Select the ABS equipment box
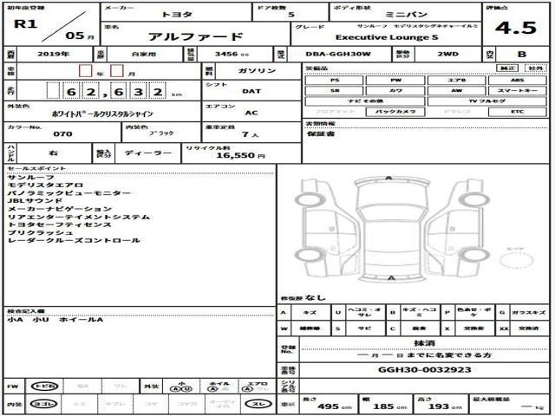Image resolution: width=555 pixels, height=416 pixels. (517, 81)
